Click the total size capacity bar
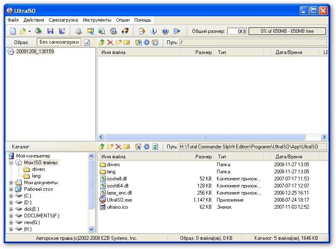 pyautogui.click(x=287, y=31)
